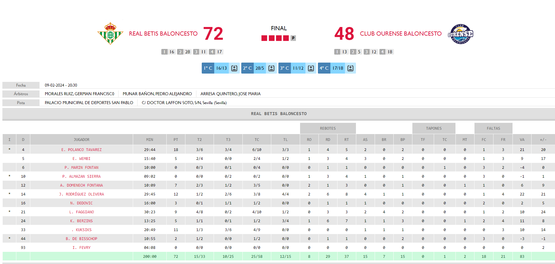555x264 pixels.
Task: Click the +/- column header
Action: pyautogui.click(x=543, y=140)
